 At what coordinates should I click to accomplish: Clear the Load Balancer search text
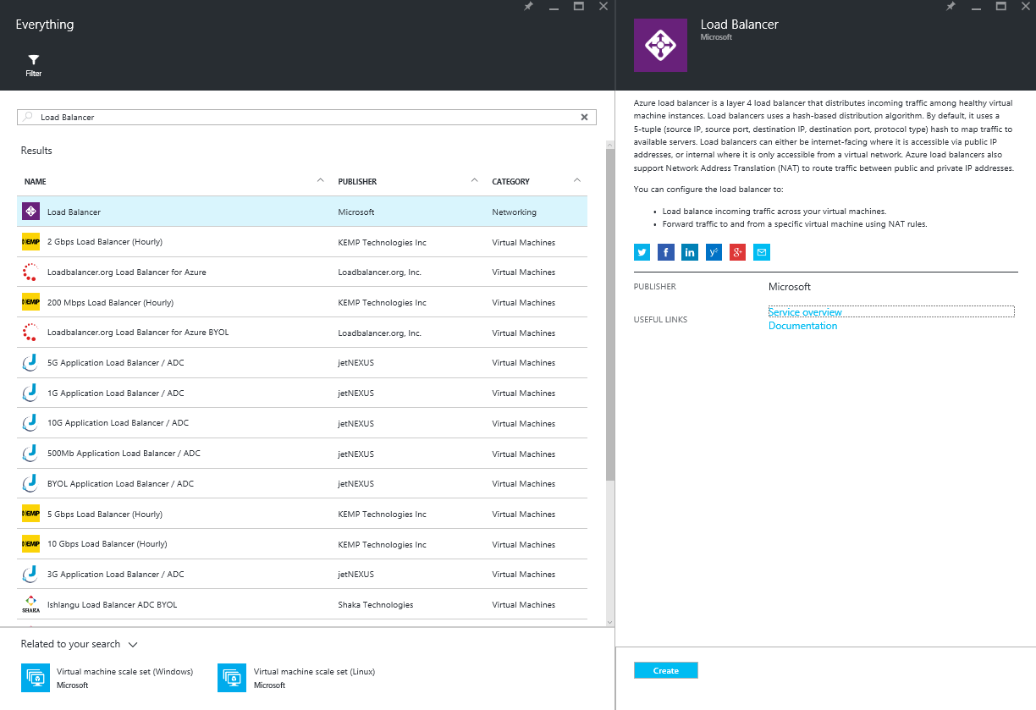(x=584, y=118)
